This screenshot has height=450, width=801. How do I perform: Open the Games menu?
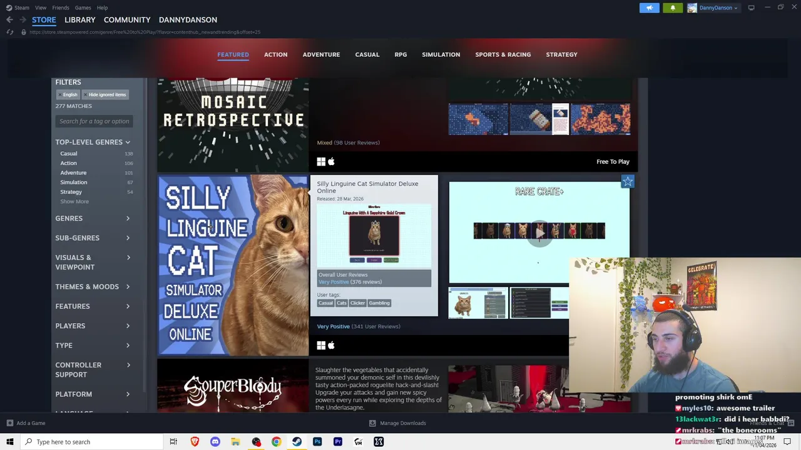pos(83,7)
